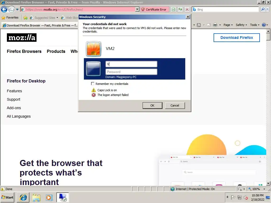This screenshot has height=203, width=271.
Task: Run search with the magnifier icon
Action: pos(263,9)
